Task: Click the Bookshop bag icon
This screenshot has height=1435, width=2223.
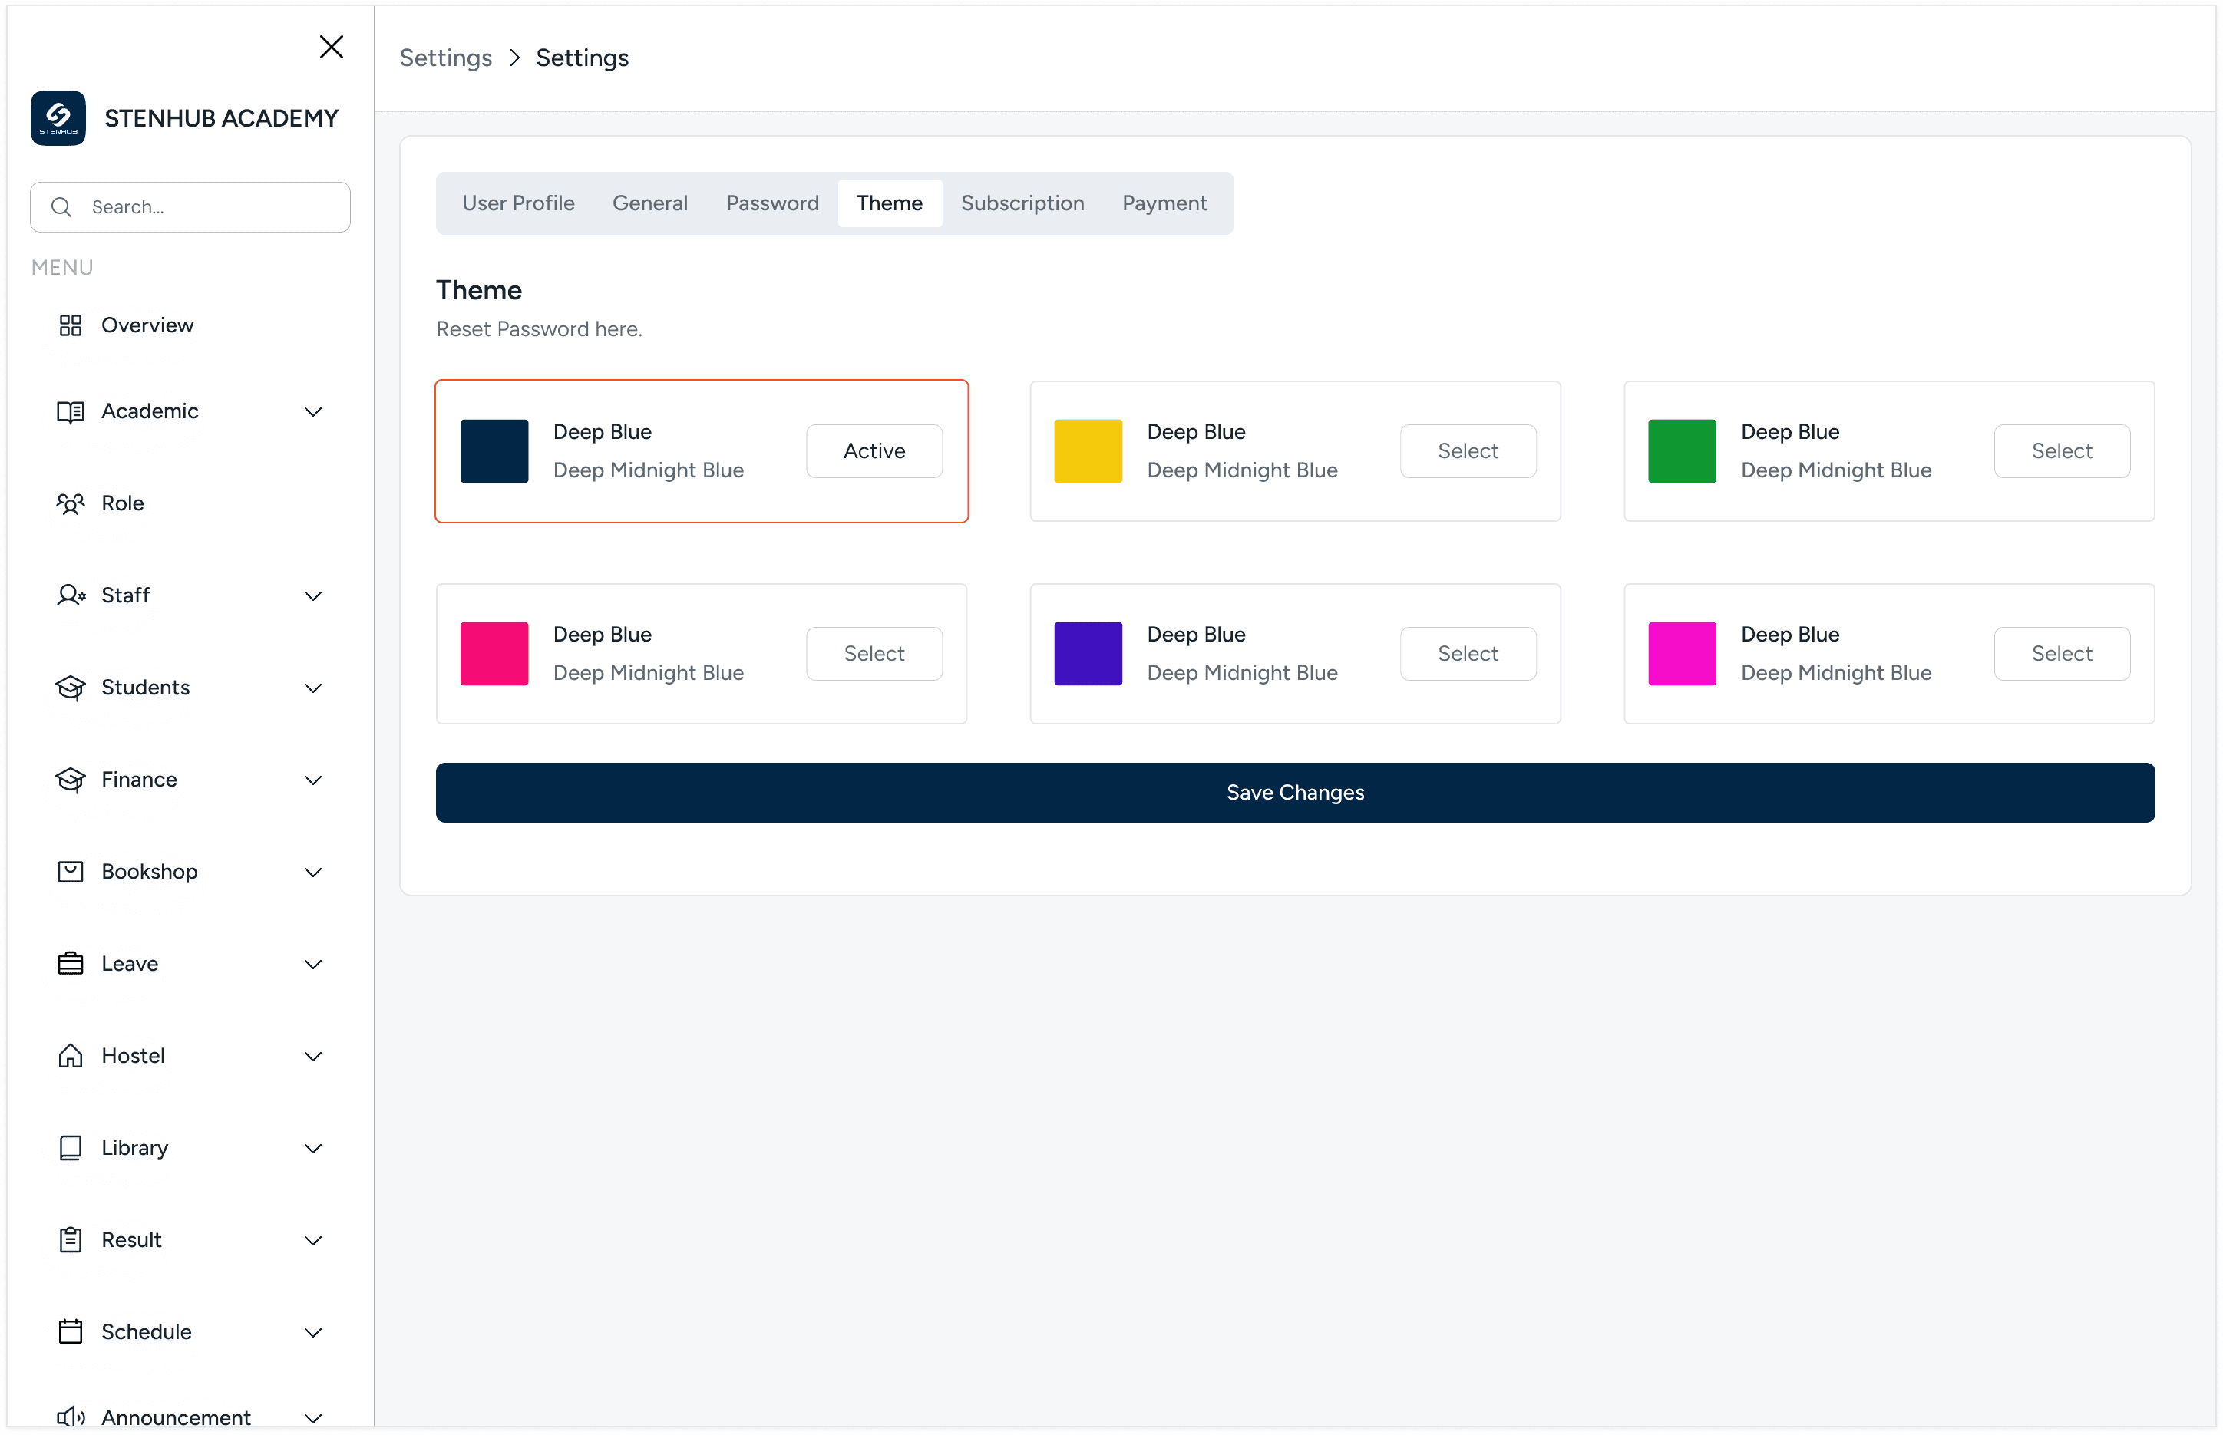Action: pyautogui.click(x=70, y=871)
